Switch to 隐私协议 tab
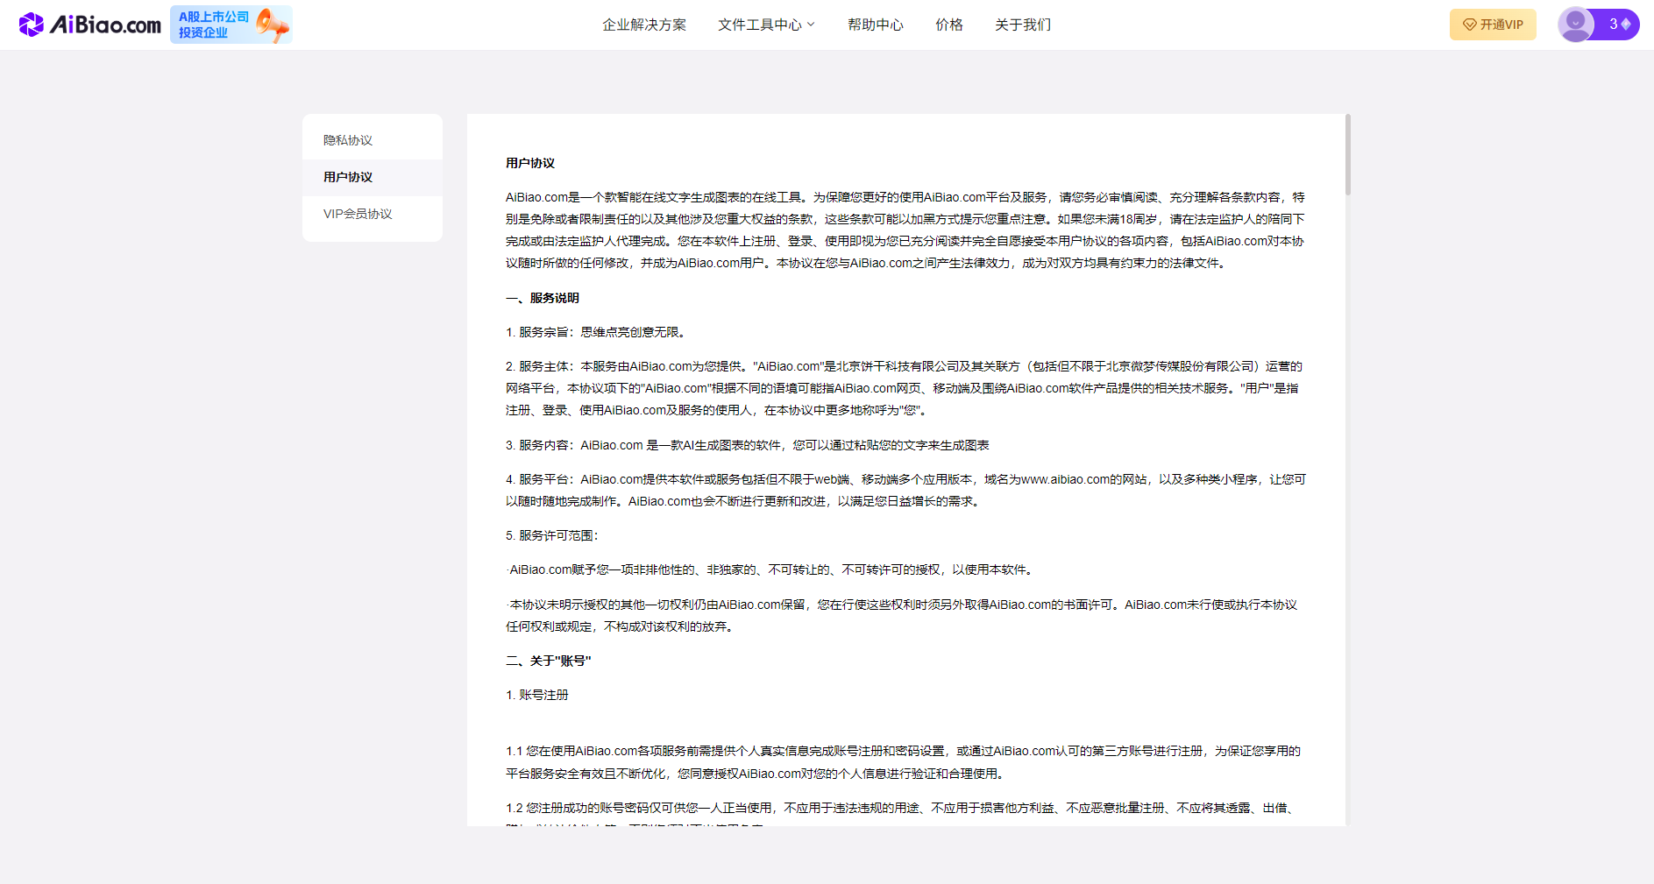1654x884 pixels. (x=373, y=140)
